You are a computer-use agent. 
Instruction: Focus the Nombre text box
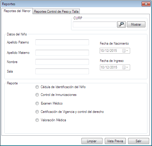pyautogui.click(x=62, y=62)
